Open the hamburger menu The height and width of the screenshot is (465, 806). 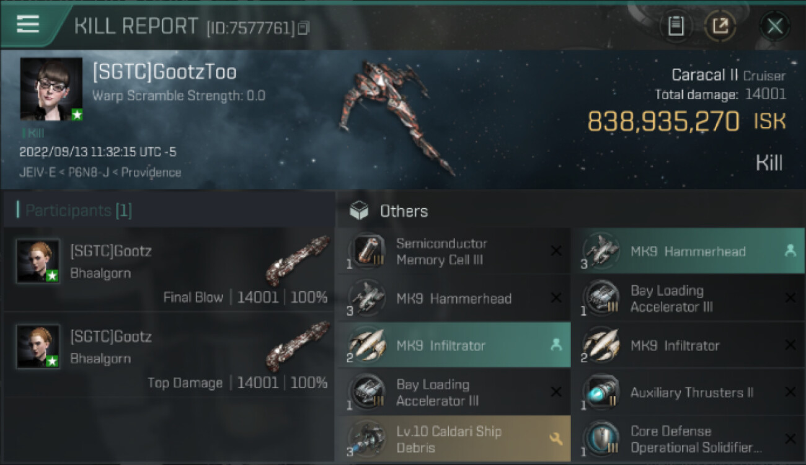pos(28,24)
